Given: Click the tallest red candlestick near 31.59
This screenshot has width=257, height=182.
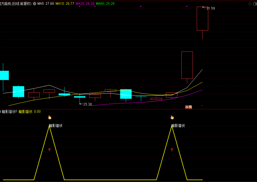Looking at the screenshot, I should [x=202, y=19].
